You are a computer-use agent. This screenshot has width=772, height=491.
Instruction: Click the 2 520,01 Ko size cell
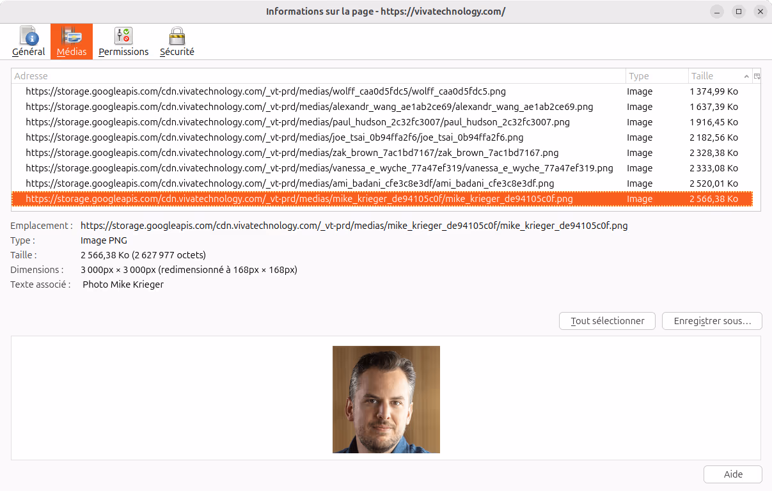(714, 183)
